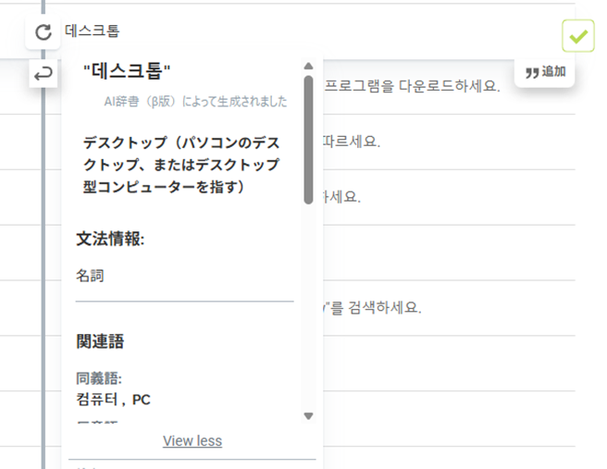The width and height of the screenshot is (607, 469).
Task: Click the synonym text 컴퓨터, PC
Action: click(113, 400)
